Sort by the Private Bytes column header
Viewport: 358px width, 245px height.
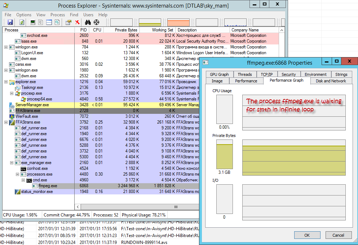click(x=122, y=30)
